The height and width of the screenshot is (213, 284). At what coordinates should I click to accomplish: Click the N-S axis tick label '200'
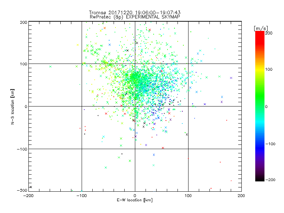pyautogui.click(x=23, y=22)
